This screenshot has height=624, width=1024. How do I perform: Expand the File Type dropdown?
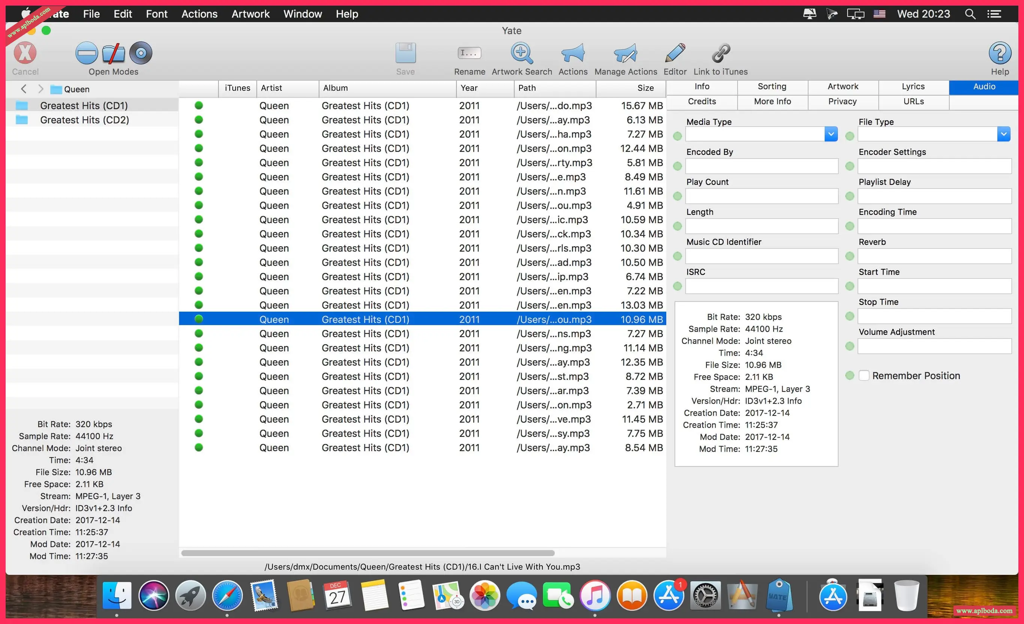point(1004,134)
